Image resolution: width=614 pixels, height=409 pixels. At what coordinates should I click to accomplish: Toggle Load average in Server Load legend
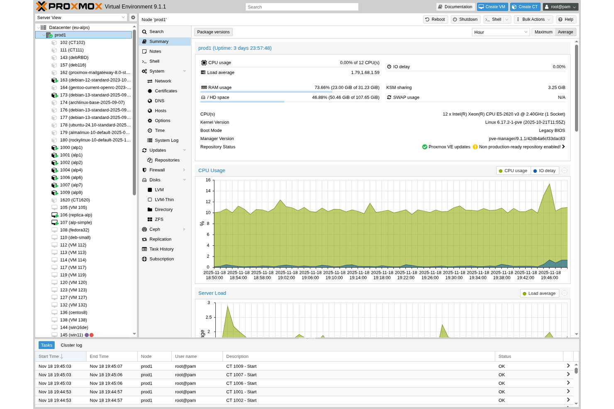pyautogui.click(x=539, y=293)
